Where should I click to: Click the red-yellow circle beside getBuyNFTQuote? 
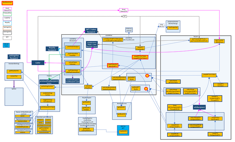coord(147,88)
